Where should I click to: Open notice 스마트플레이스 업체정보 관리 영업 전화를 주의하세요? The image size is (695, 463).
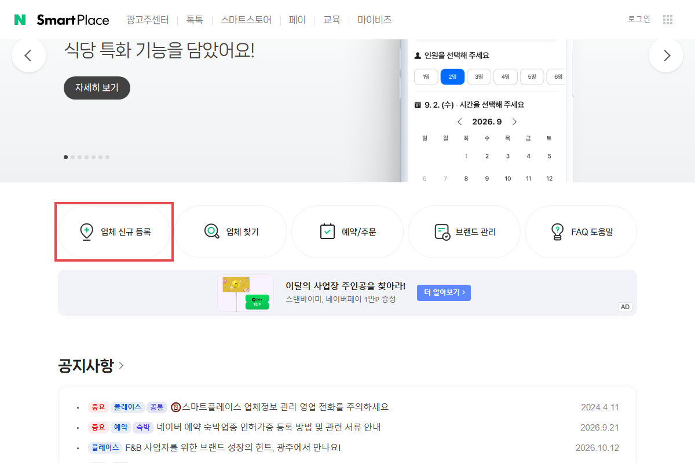[287, 407]
